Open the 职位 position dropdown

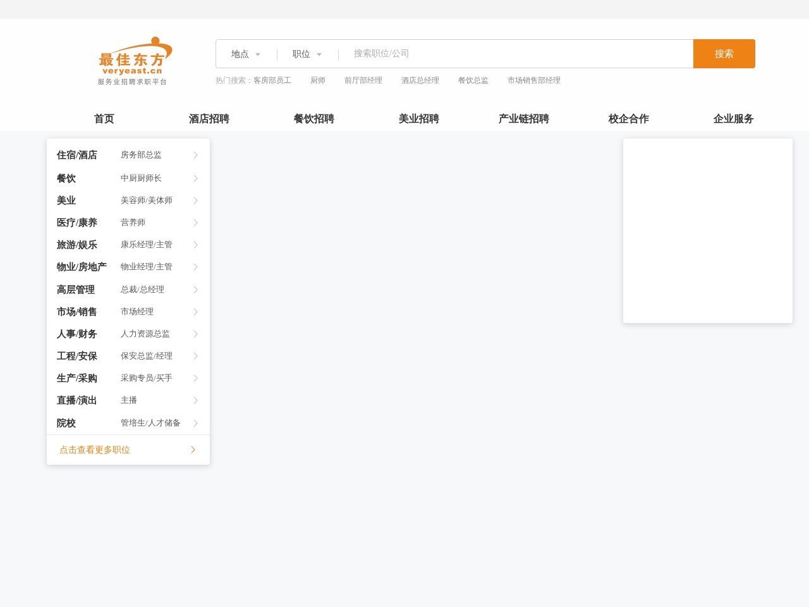[306, 54]
